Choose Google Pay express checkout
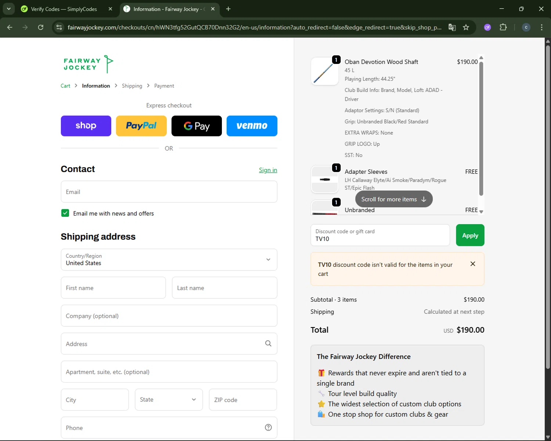Screen dimensions: 551x441 (x=197, y=126)
